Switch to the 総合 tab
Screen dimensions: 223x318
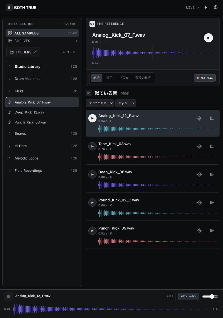97,78
